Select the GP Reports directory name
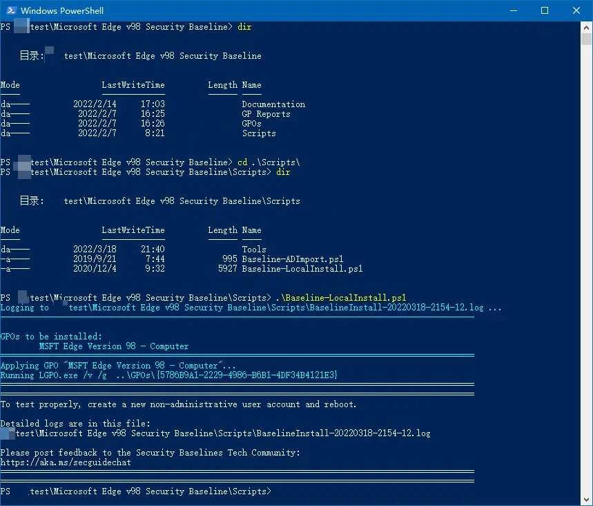The width and height of the screenshot is (593, 506). coord(266,114)
